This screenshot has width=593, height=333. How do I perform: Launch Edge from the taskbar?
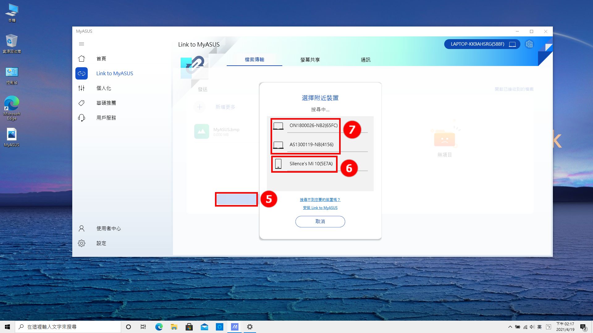159,327
